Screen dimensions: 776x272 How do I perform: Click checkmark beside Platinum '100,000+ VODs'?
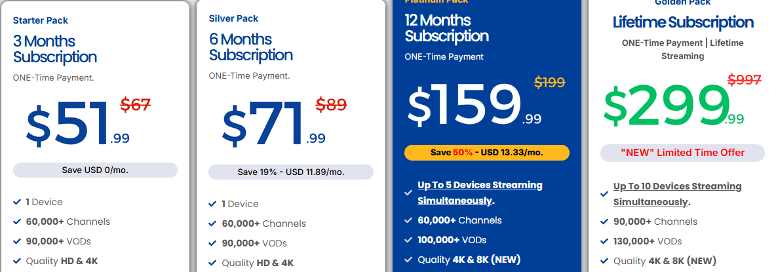408,240
